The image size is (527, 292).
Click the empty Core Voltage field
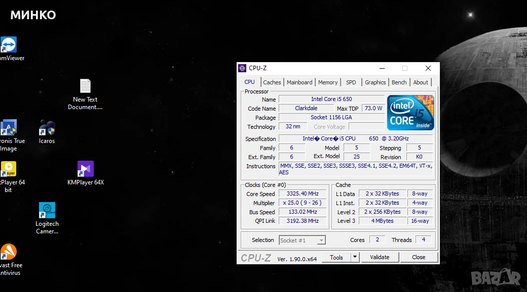pos(367,127)
